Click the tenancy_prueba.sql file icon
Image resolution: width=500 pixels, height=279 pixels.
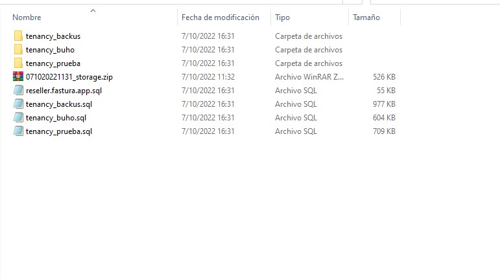point(18,131)
